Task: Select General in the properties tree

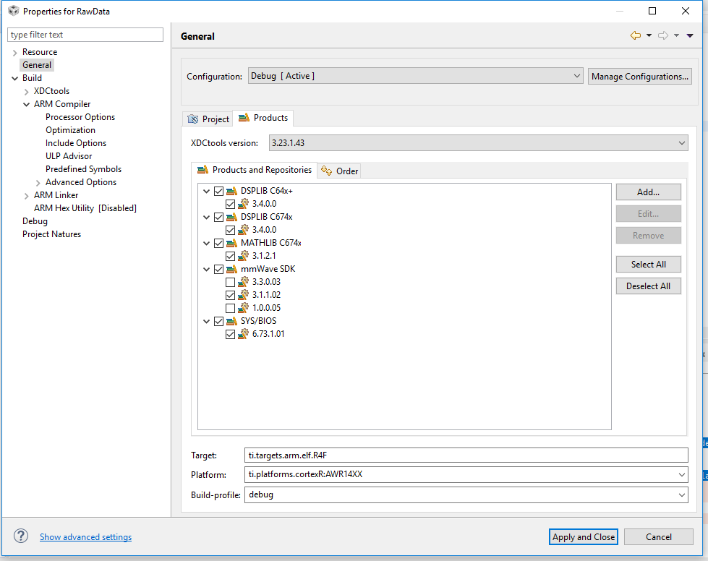Action: tap(37, 65)
